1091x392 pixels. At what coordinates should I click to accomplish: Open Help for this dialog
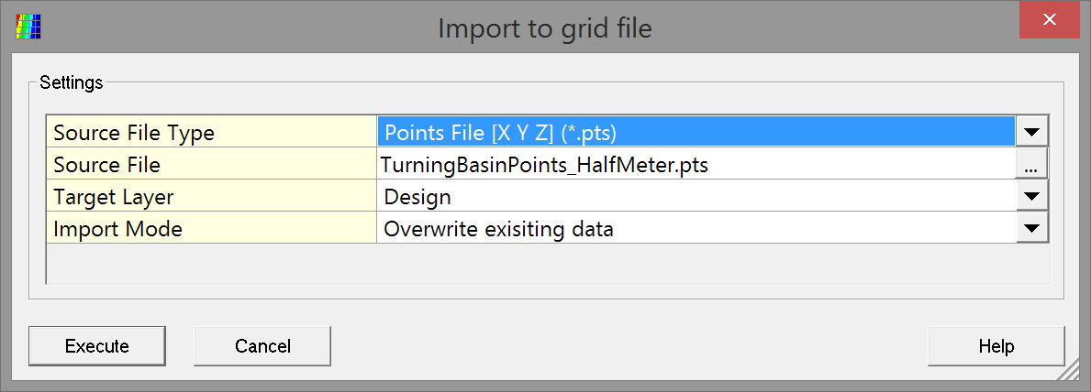click(x=996, y=346)
